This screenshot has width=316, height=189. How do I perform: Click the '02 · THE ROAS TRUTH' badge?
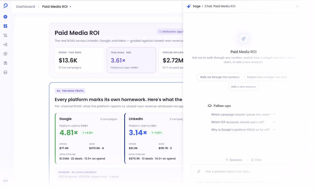point(70,91)
